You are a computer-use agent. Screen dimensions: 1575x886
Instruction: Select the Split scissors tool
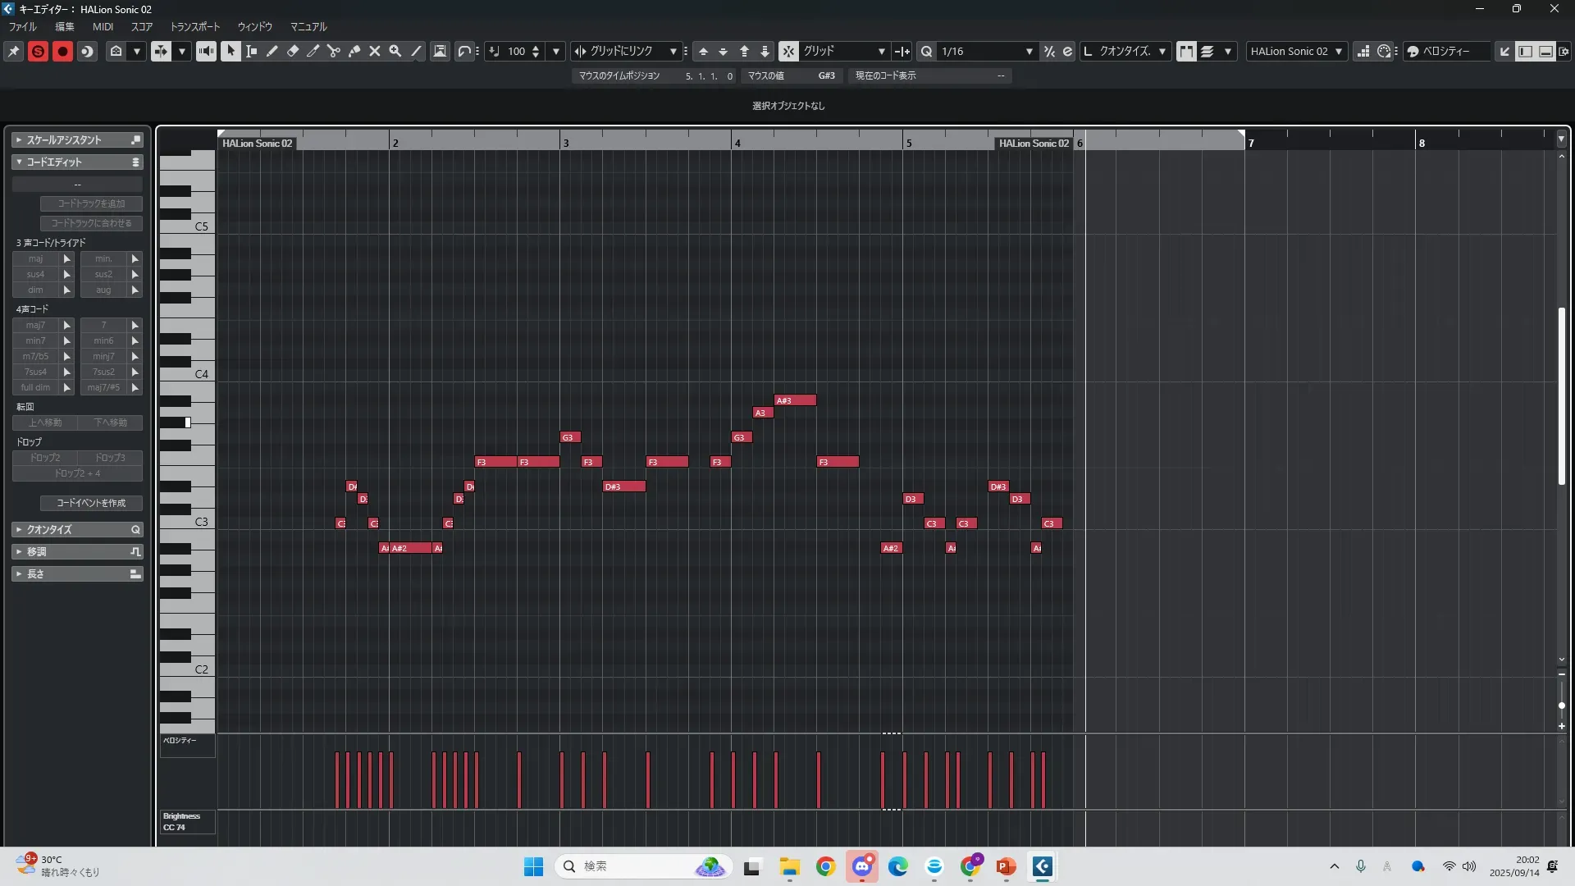pyautogui.click(x=334, y=52)
